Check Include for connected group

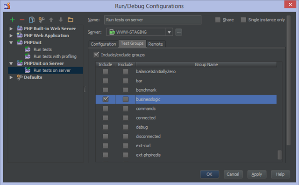106,118
